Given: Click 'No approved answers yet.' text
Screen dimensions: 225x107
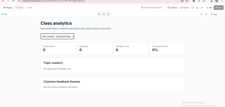Looking at the screenshot, I should 58,69.
